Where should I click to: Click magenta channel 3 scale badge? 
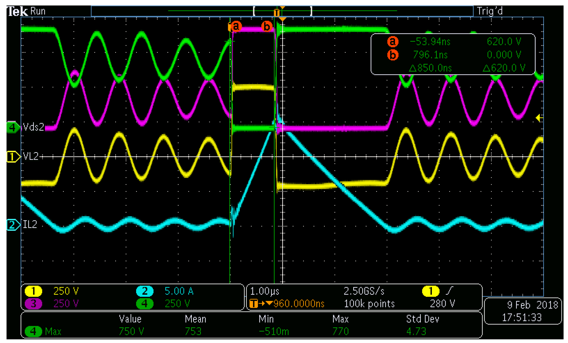[x=33, y=304]
